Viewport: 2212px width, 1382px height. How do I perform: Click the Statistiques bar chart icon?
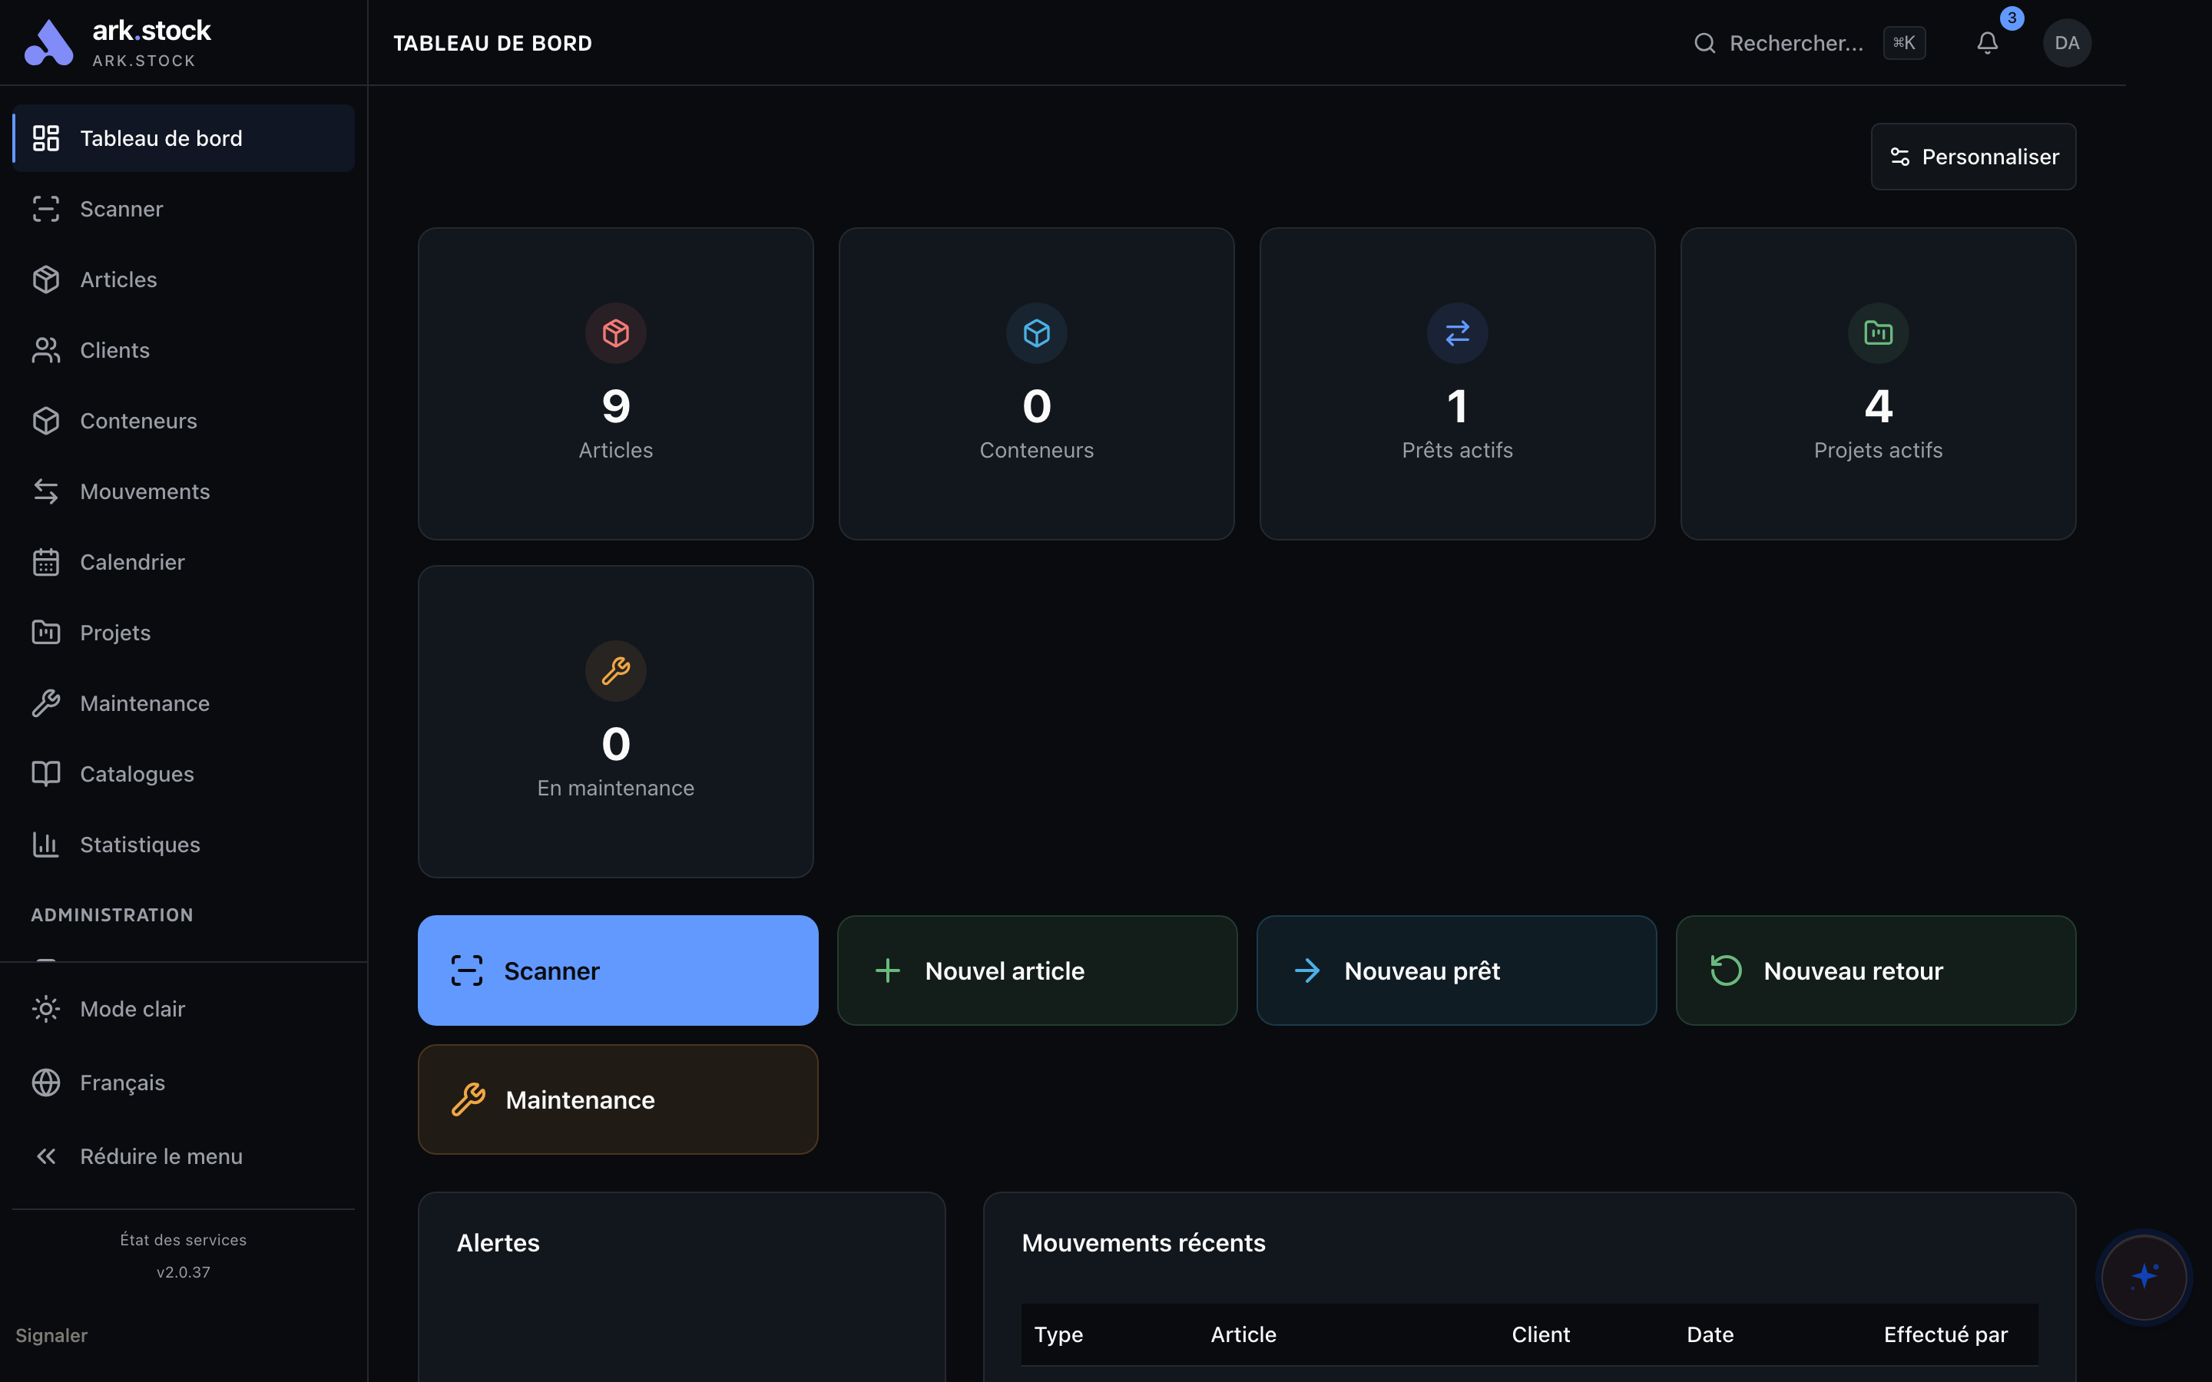(x=46, y=845)
